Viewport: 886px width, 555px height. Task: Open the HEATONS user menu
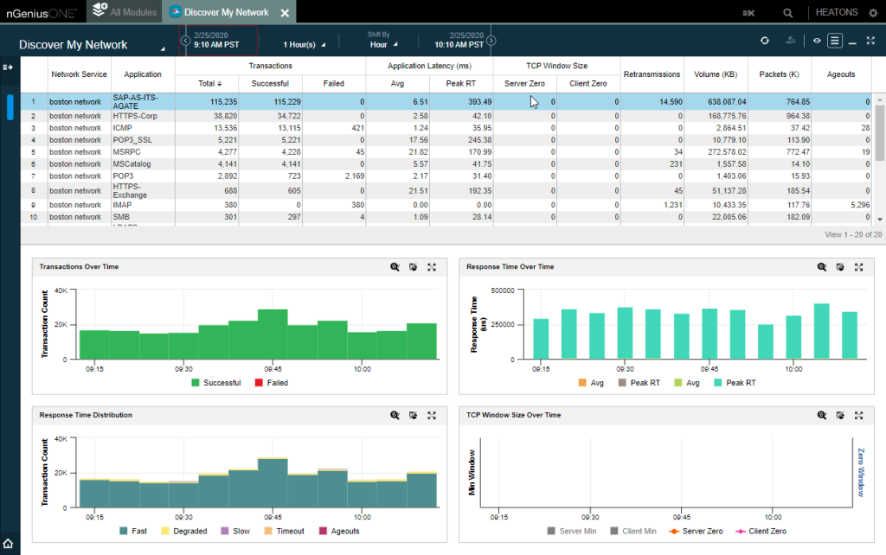(x=837, y=12)
